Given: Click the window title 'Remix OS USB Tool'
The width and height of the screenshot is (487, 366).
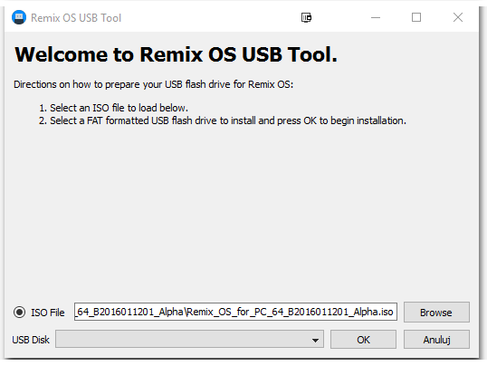Looking at the screenshot, I should 76,18.
